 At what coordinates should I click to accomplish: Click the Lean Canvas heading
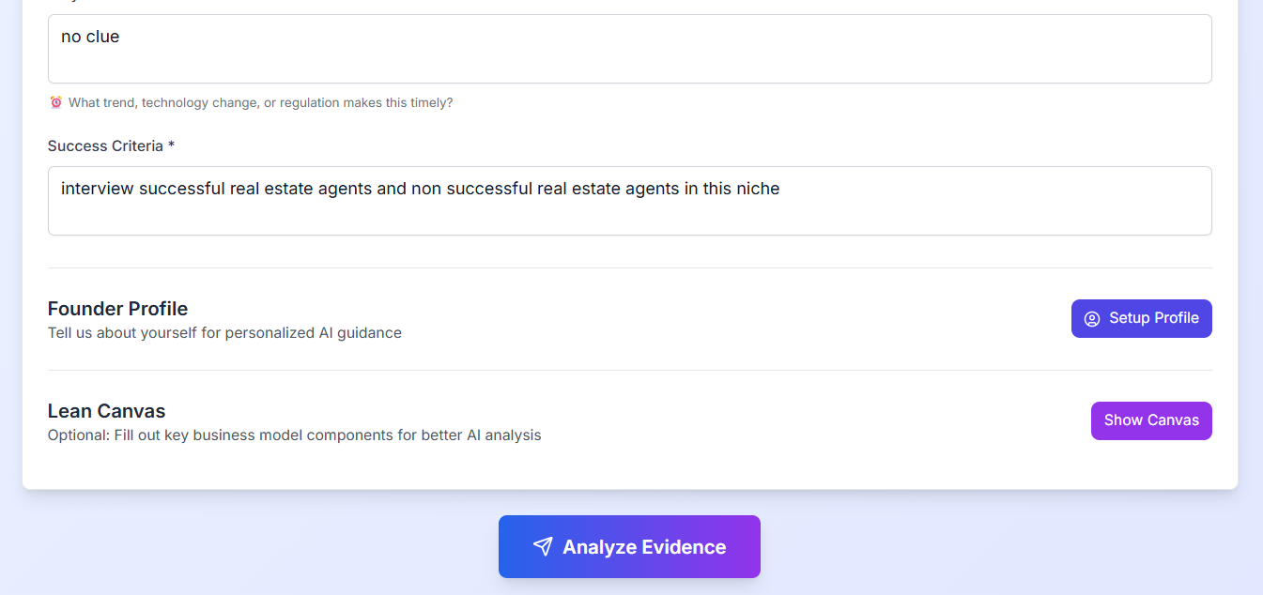tap(106, 411)
